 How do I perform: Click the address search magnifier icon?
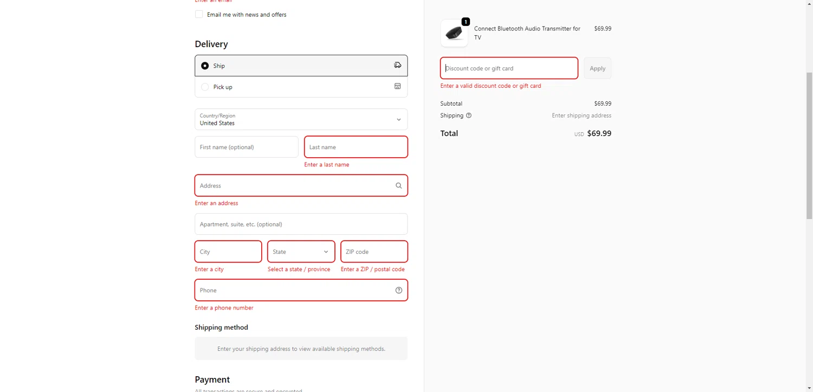tap(399, 185)
